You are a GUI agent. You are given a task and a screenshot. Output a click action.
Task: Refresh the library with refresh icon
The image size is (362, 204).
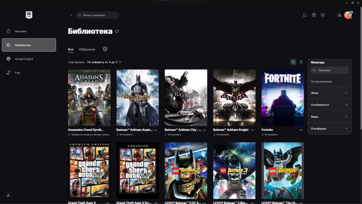point(117,31)
